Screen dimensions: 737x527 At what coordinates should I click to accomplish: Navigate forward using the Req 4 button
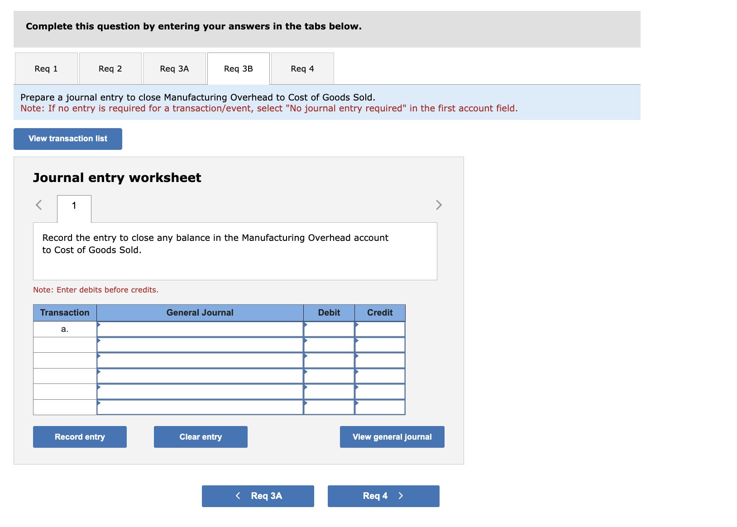383,496
